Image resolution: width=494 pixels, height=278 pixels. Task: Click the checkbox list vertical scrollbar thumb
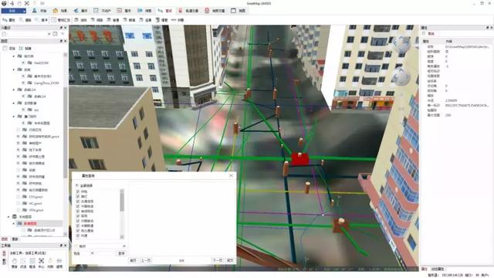[x=122, y=202]
